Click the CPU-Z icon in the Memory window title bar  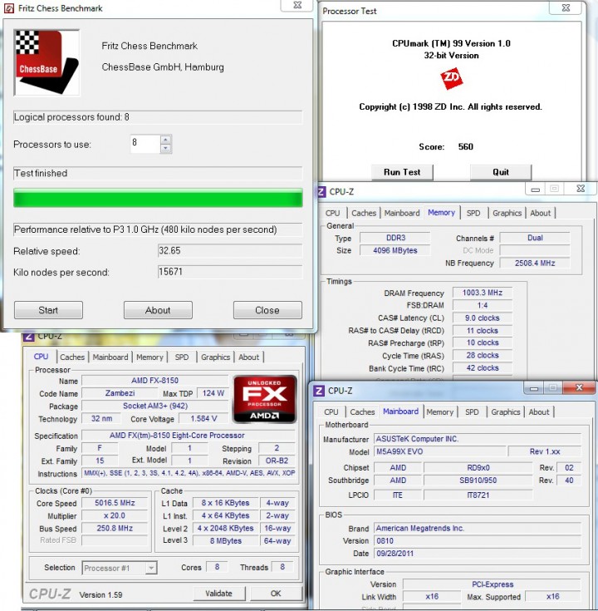pyautogui.click(x=321, y=192)
